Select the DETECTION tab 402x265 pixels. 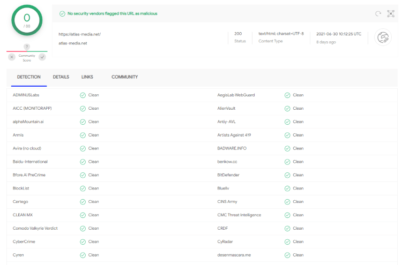click(x=28, y=77)
